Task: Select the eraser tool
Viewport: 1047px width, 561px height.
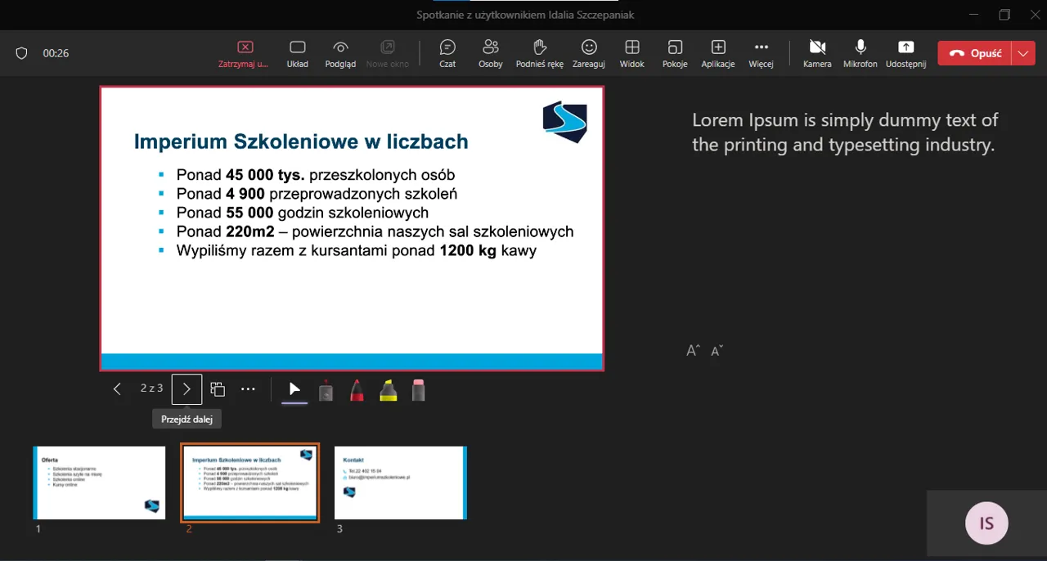Action: pyautogui.click(x=419, y=390)
